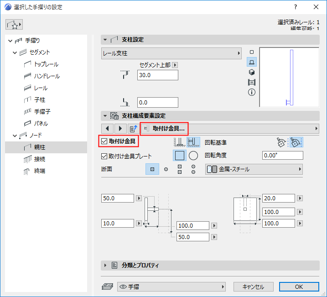Viewport: 327px width, 297px height.
Task: Select single square cross-section
Action: pos(152,169)
